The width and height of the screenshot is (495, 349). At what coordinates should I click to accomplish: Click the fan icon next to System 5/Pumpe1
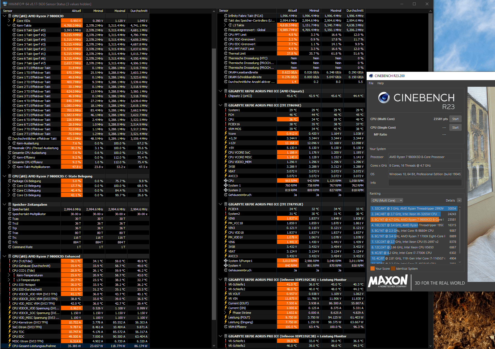(226, 261)
